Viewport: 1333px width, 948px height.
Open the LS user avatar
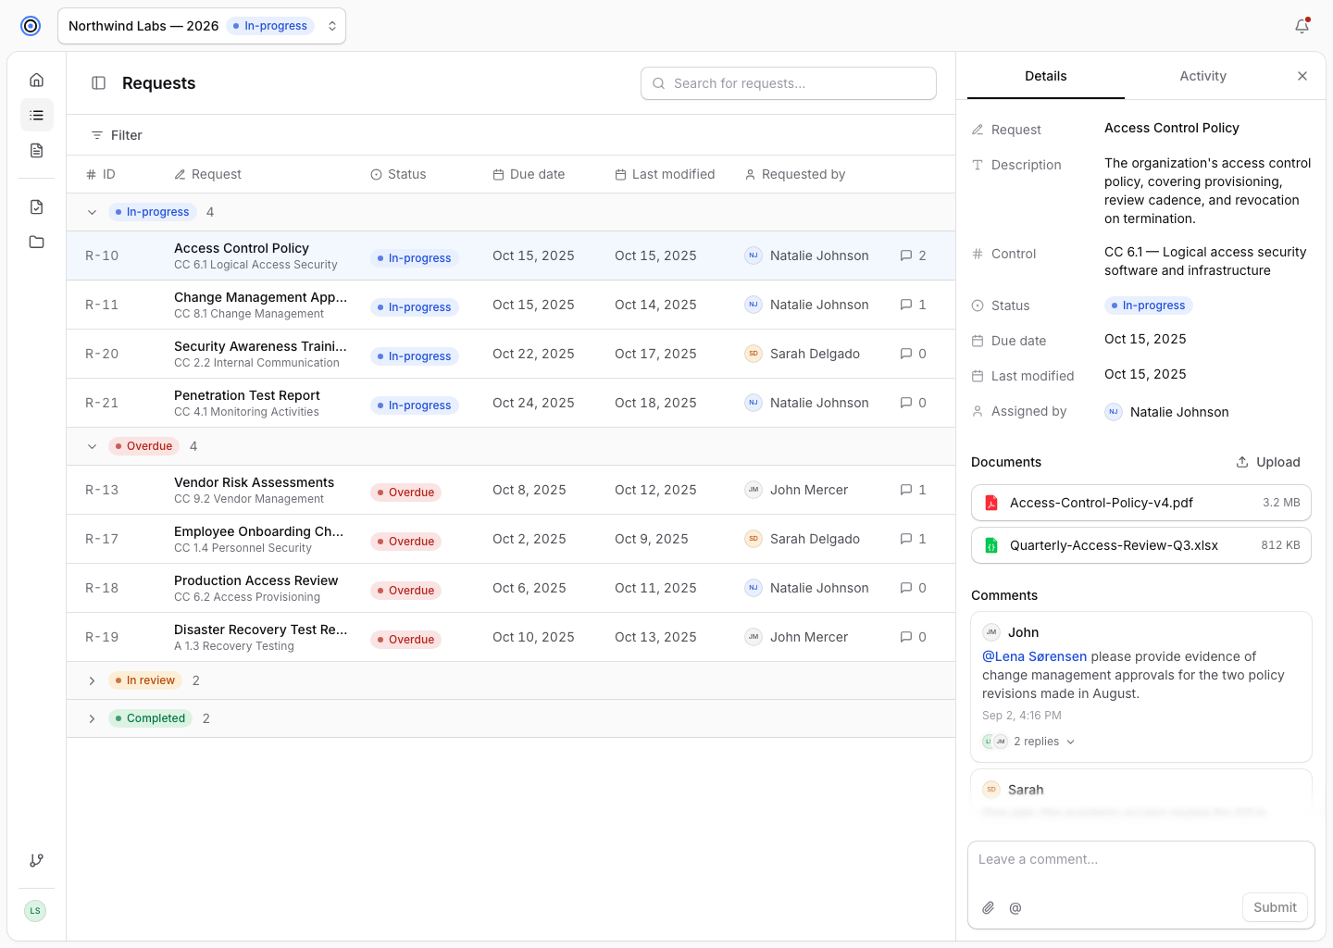[x=35, y=911]
